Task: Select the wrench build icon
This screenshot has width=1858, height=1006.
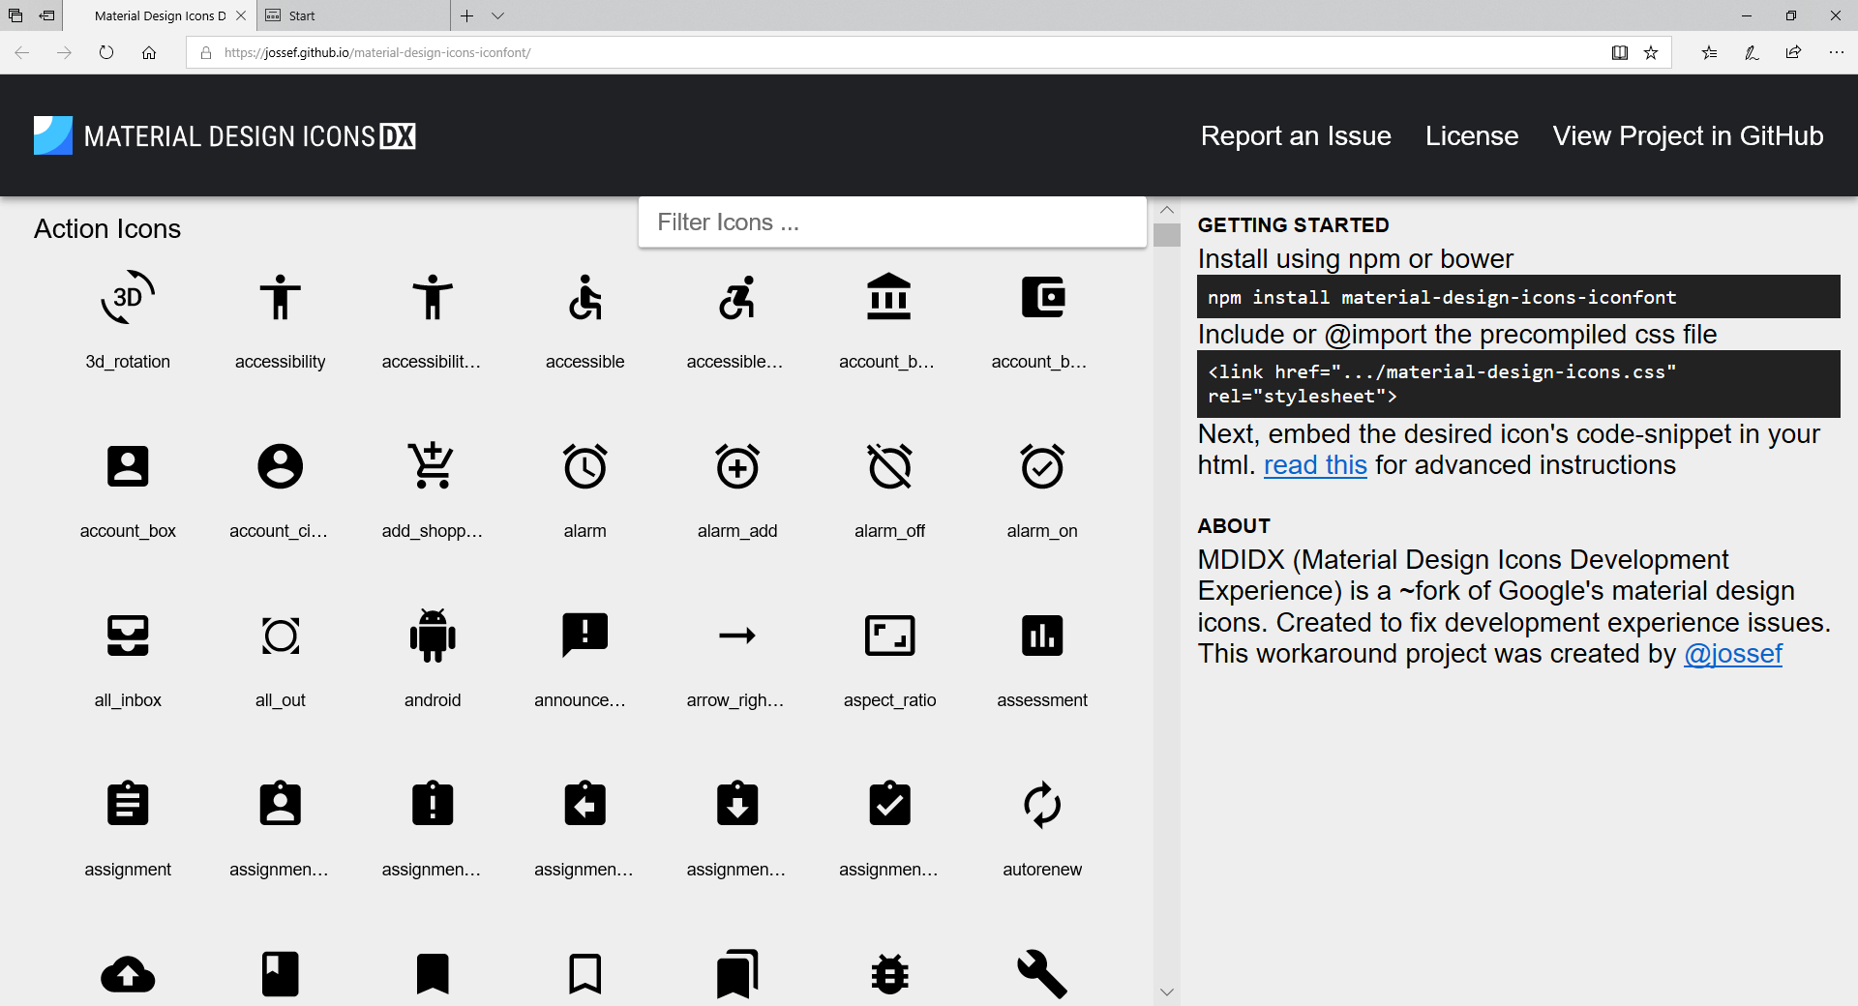Action: [1041, 973]
